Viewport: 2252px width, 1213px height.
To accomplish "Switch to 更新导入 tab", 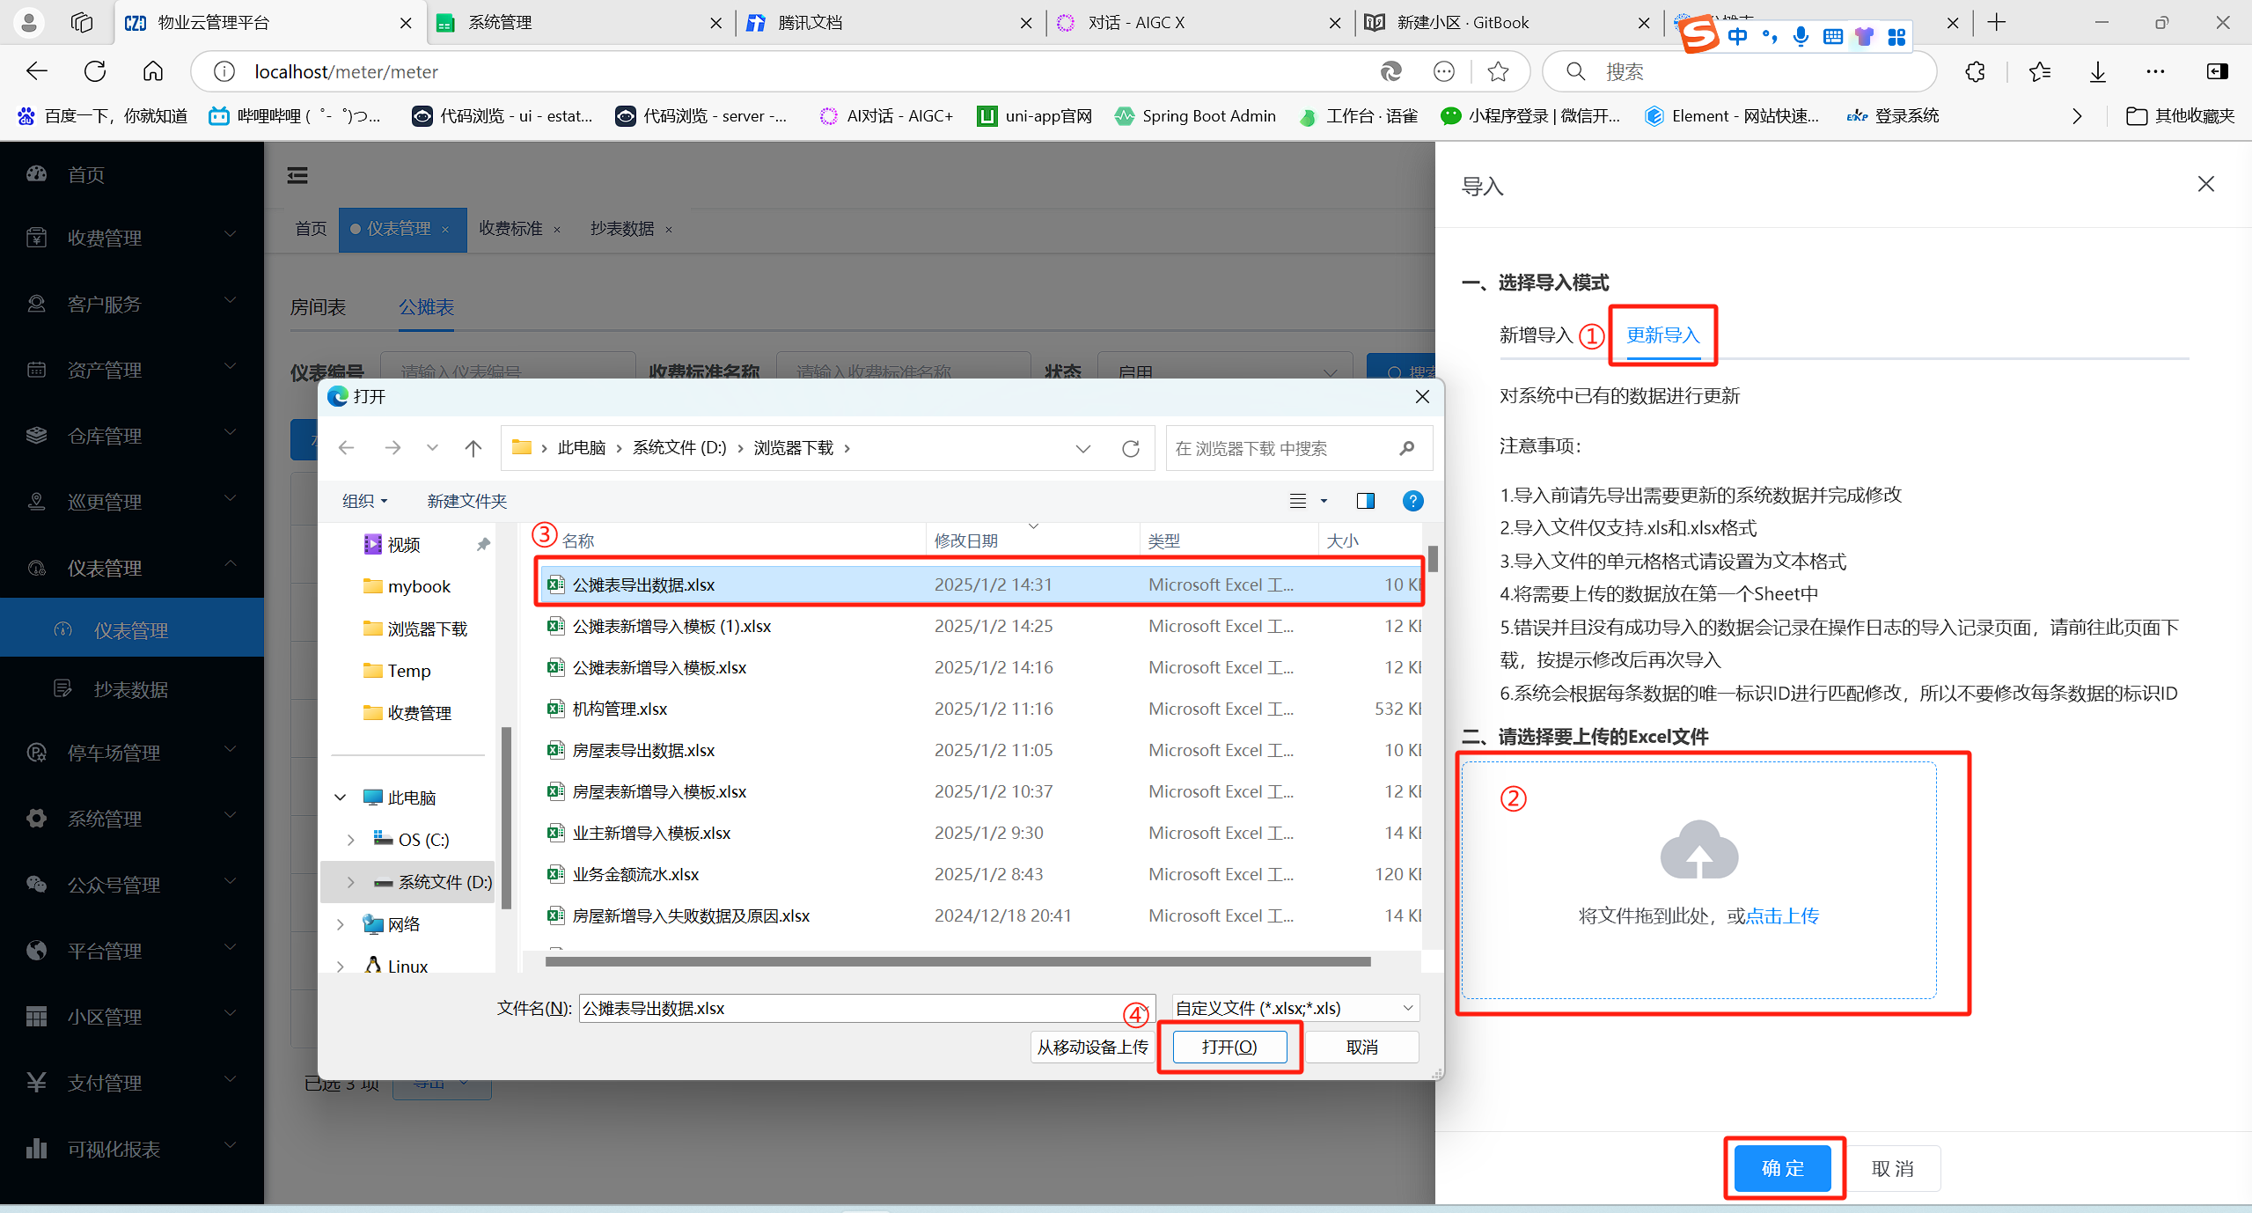I will point(1662,335).
